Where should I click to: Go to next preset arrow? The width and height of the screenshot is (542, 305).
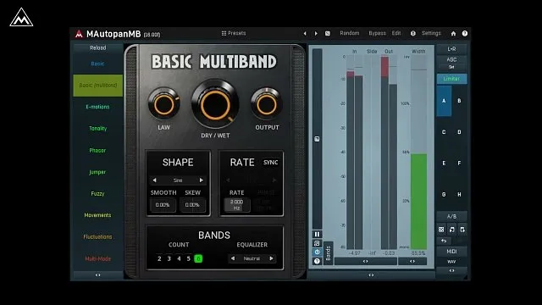click(316, 34)
